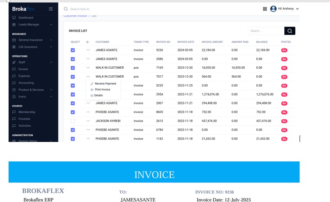Open three-dots actions for invoice 9236
Image resolution: width=330 pixels, height=202 pixels.
point(88,50)
